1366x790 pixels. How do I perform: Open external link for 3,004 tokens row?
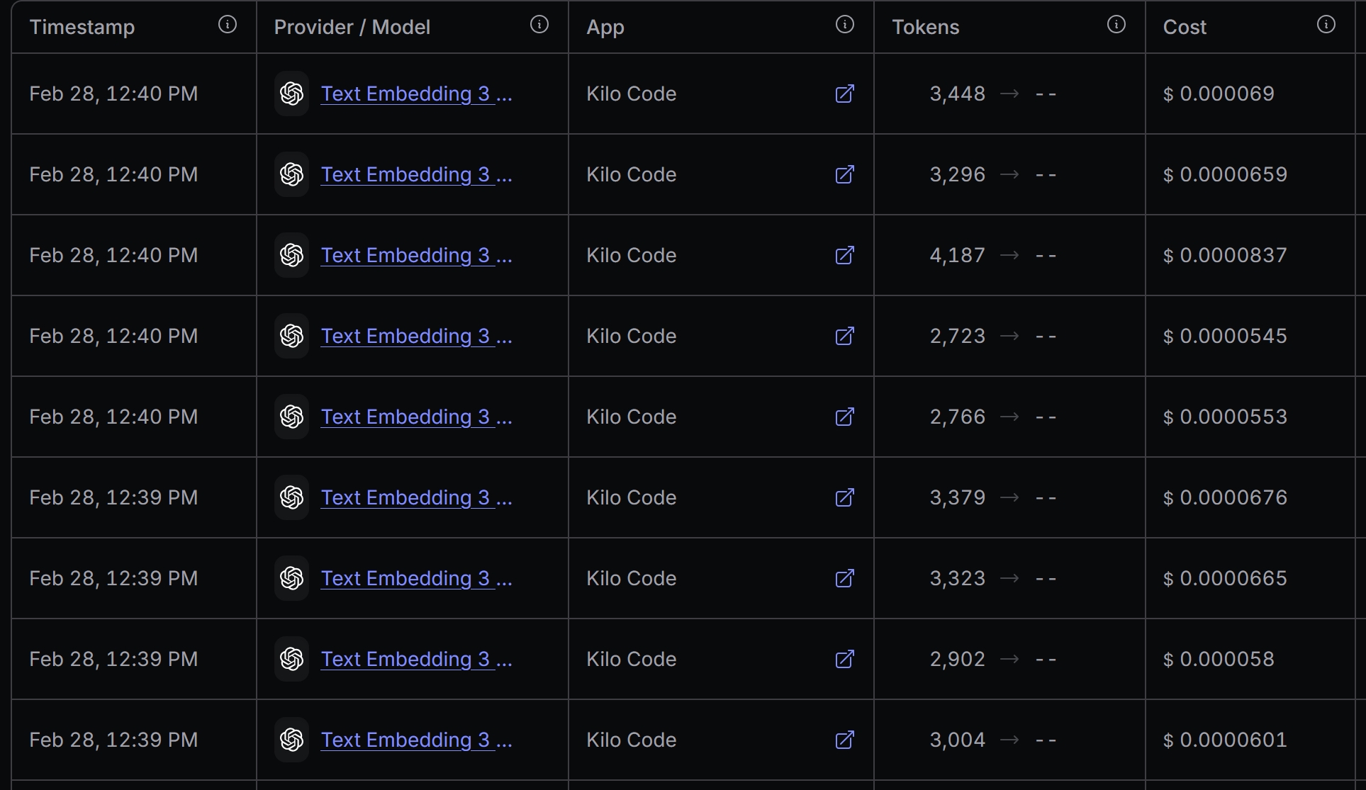pyautogui.click(x=844, y=740)
